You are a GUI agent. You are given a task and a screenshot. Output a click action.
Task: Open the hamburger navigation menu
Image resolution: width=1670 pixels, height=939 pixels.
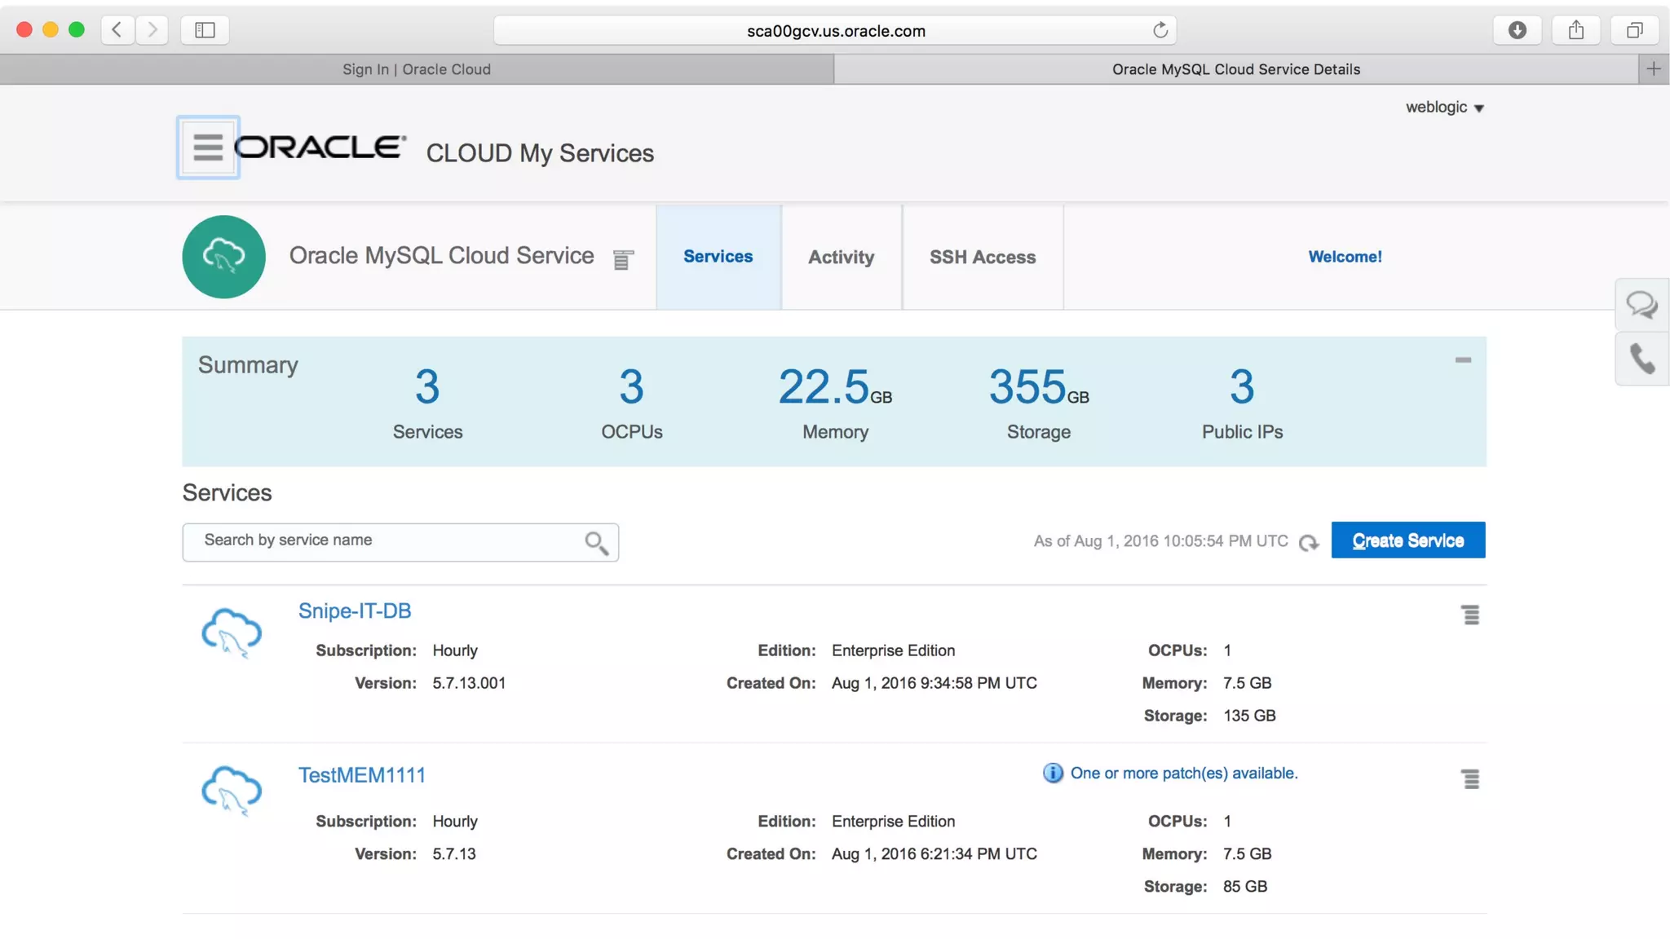(x=208, y=148)
